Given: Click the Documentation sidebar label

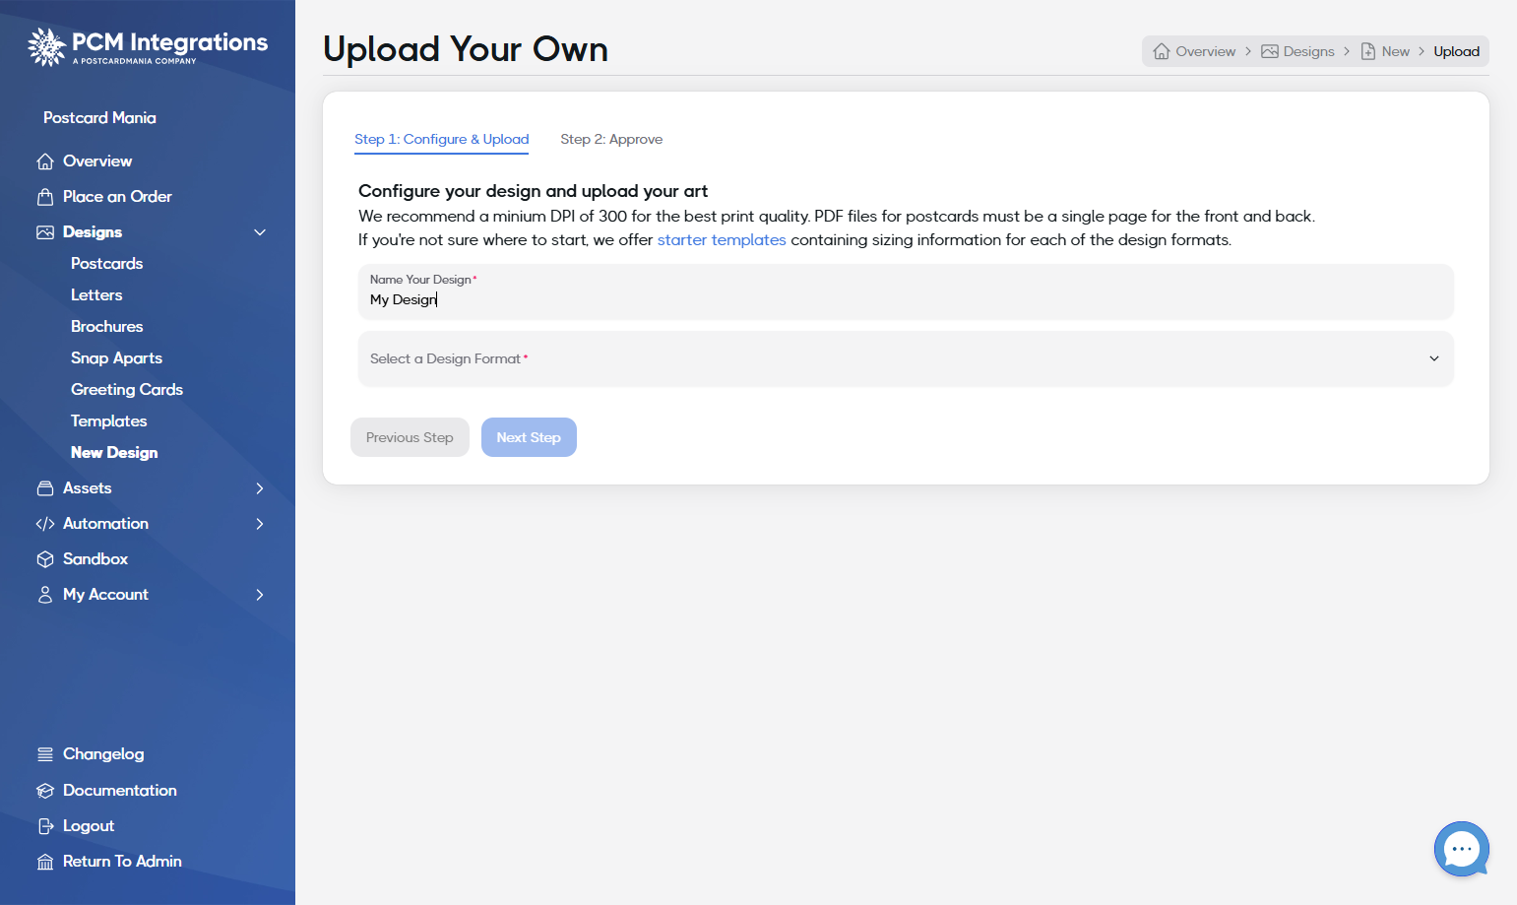Looking at the screenshot, I should point(120,791).
